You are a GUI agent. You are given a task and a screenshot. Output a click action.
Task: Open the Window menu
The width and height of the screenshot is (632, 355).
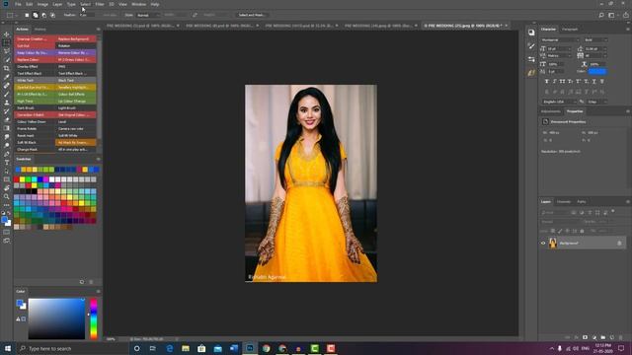coord(138,4)
